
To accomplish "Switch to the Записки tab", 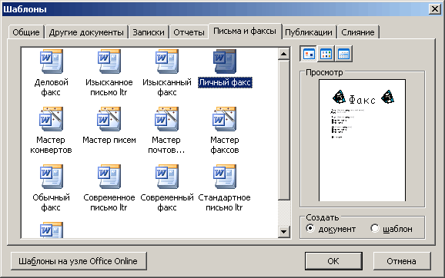I will (x=149, y=32).
